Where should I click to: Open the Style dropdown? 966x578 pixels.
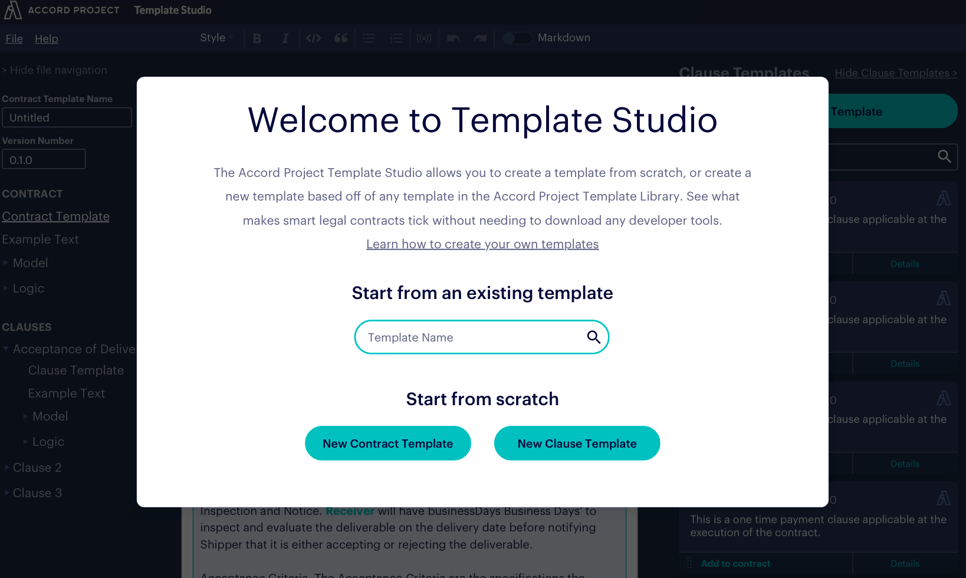(x=216, y=38)
